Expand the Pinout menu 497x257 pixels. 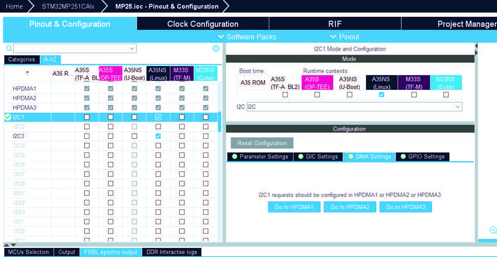[x=344, y=37]
